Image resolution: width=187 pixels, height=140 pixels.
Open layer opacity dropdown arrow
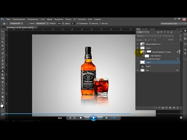click(180, 36)
